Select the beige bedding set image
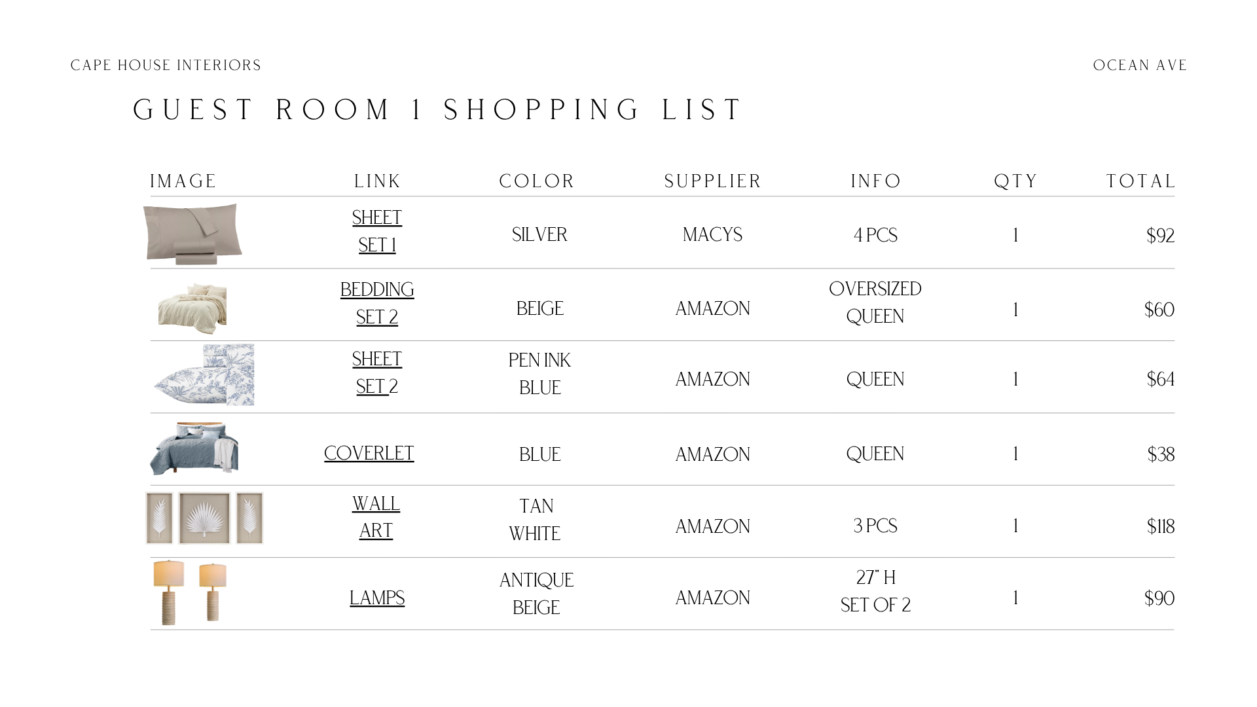The height and width of the screenshot is (707, 1257). pos(192,308)
